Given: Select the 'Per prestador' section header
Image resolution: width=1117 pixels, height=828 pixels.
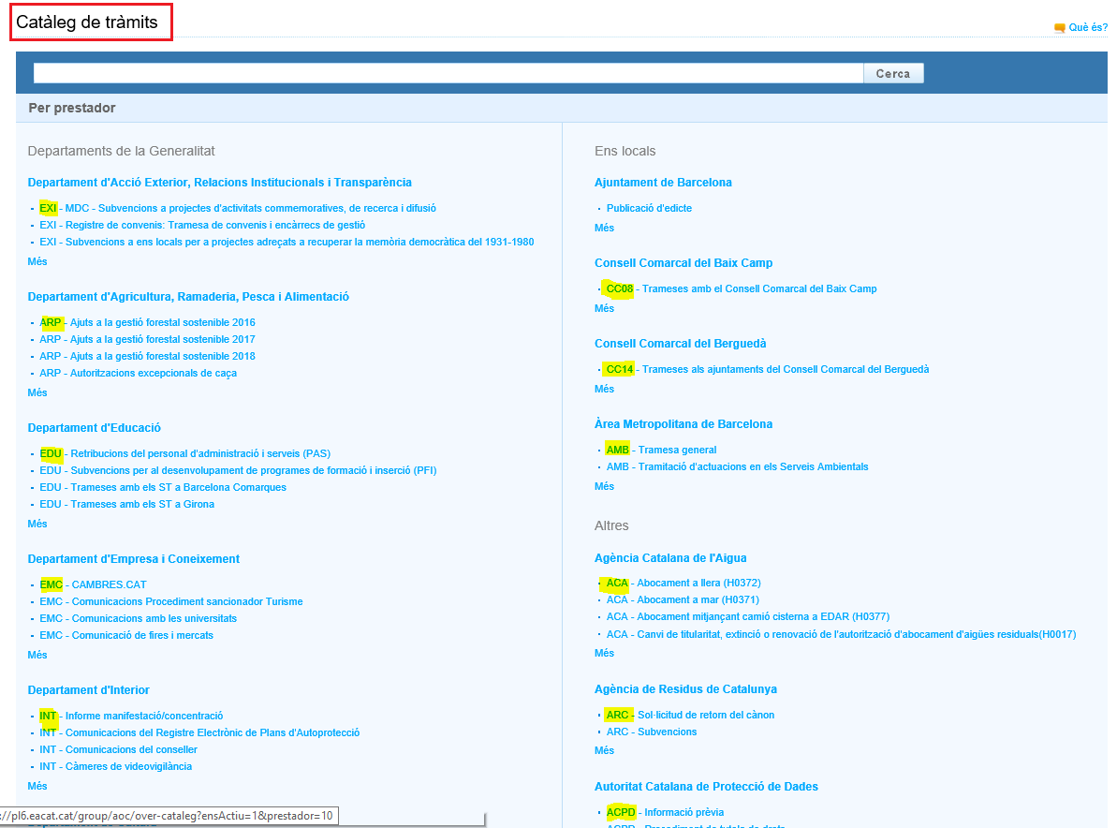Looking at the screenshot, I should (72, 108).
